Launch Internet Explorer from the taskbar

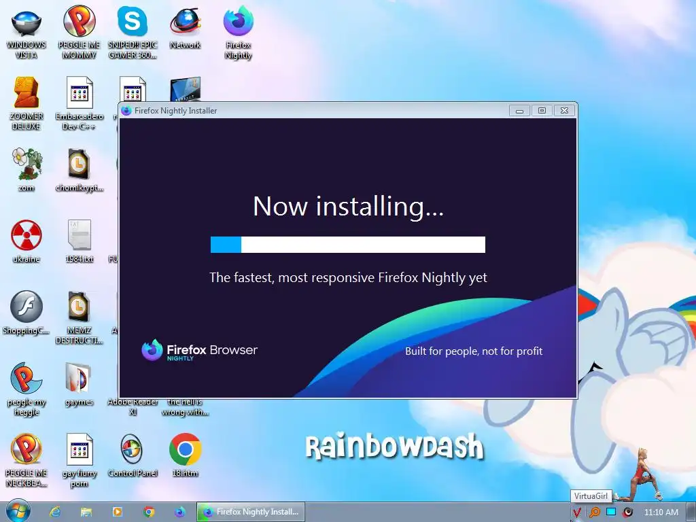pos(55,512)
